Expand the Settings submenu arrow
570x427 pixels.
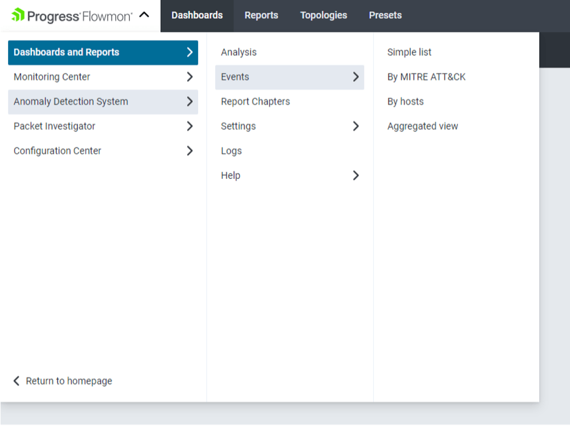click(x=355, y=126)
